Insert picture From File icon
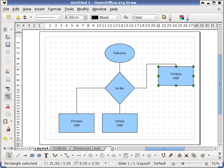 pos(186,155)
